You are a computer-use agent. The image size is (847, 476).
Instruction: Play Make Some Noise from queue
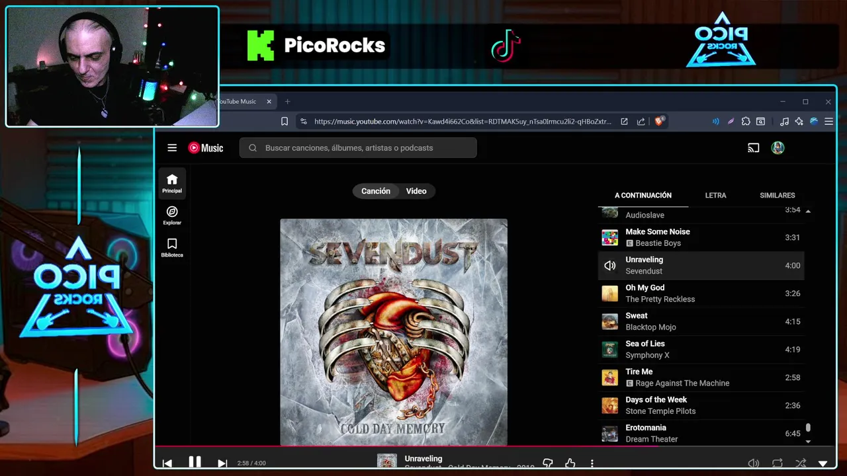click(x=701, y=237)
